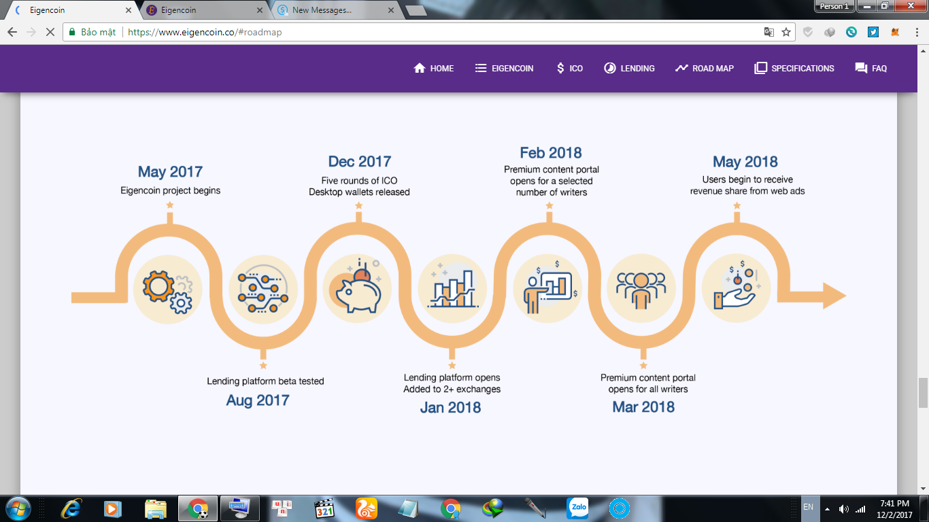This screenshot has height=522, width=929.
Task: Click the hand with coins icon for May 2018
Action: point(736,288)
